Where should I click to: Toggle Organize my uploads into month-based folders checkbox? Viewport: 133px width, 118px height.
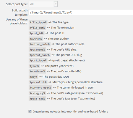30,111
